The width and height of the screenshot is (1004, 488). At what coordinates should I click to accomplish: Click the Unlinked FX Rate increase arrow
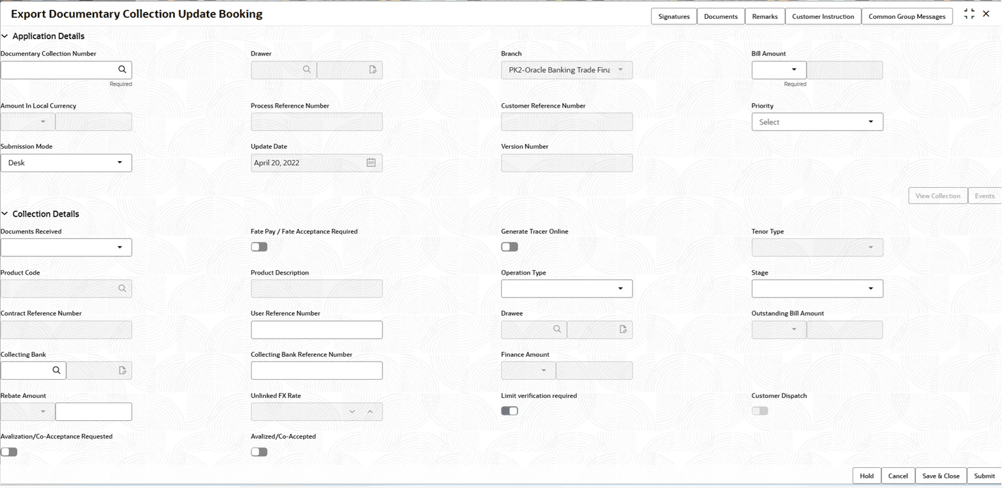(x=370, y=412)
